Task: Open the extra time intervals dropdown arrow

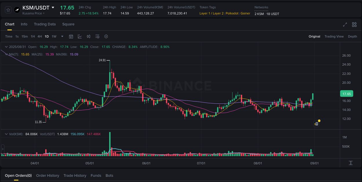Action: pyautogui.click(x=62, y=36)
